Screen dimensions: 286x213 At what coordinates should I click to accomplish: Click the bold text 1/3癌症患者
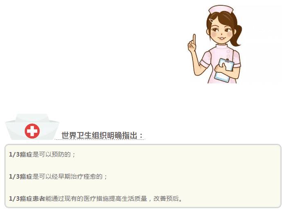pos(27,198)
